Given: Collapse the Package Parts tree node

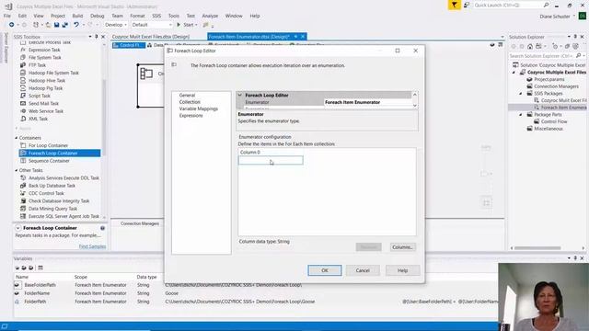Looking at the screenshot, I should coord(521,114).
